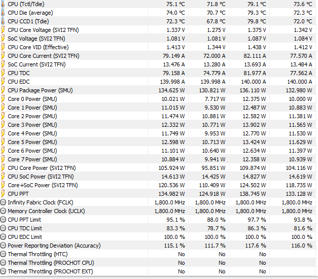Viewport: 318px width, 279px height.
Task: Click lightning icon beside Core 3 Power
Action: [3, 125]
